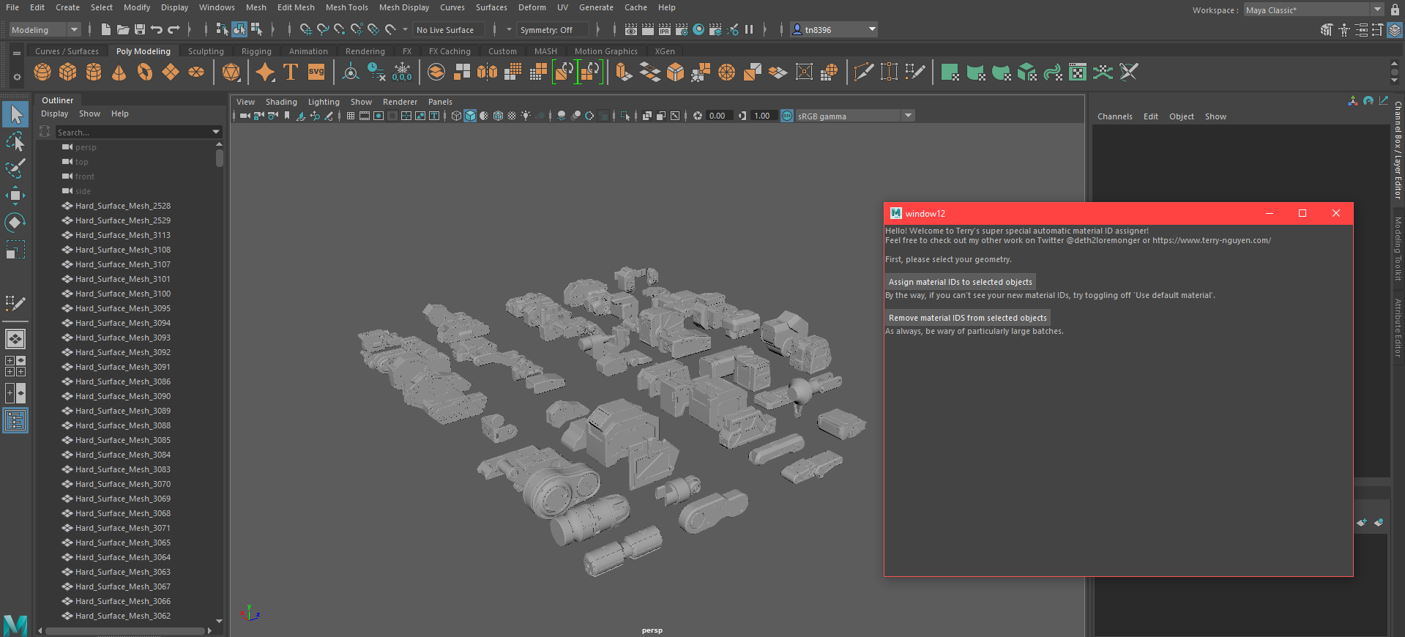This screenshot has width=1405, height=637.
Task: Click Remove material IDS from selected objects
Action: tap(967, 318)
